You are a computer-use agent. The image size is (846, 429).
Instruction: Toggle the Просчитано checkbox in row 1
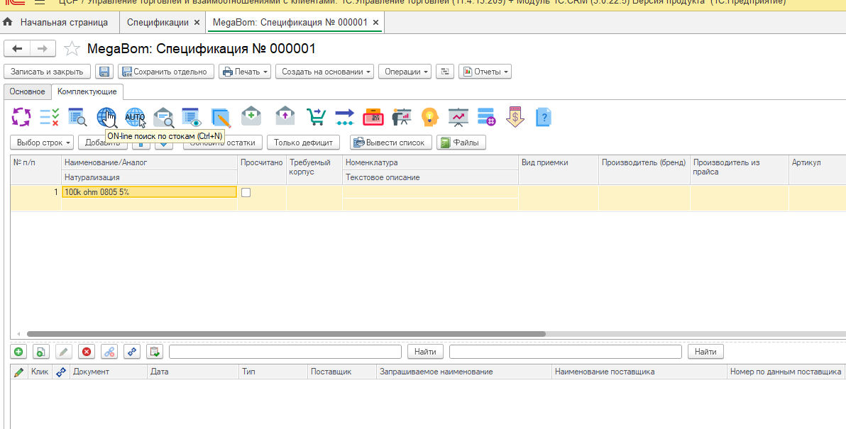[x=246, y=192]
